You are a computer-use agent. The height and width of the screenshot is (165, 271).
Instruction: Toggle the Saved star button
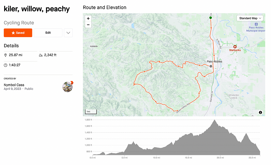click(x=18, y=33)
